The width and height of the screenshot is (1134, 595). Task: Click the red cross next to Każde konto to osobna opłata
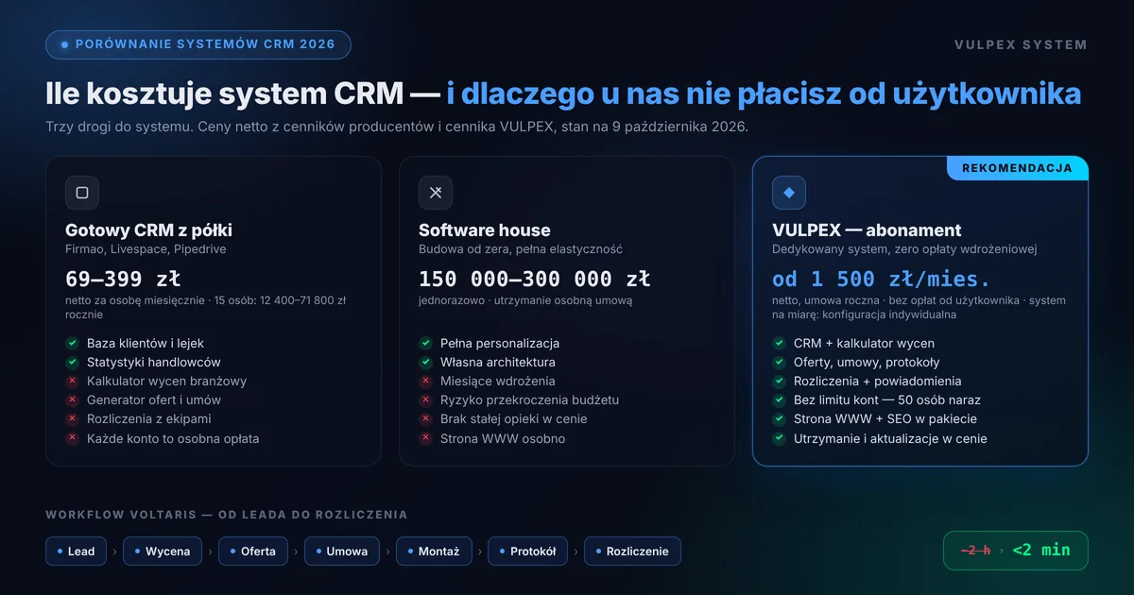(x=72, y=438)
